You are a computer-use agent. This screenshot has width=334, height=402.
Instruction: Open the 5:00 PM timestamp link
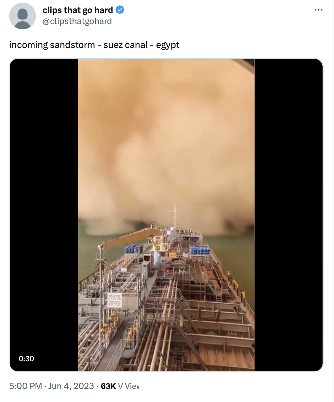coord(26,386)
